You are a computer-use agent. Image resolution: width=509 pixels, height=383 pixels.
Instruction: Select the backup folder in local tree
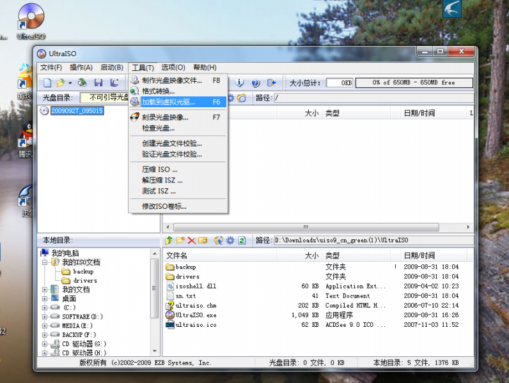[x=83, y=271]
